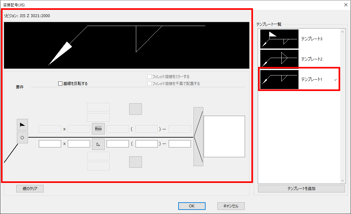The height and width of the screenshot is (214, 351).
Task: Toggle the all-around weld circle button
Action: click(x=22, y=138)
